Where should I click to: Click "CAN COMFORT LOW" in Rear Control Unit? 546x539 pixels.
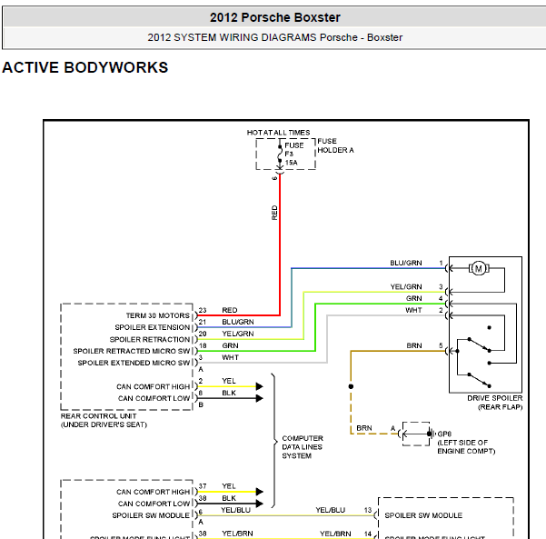point(154,398)
